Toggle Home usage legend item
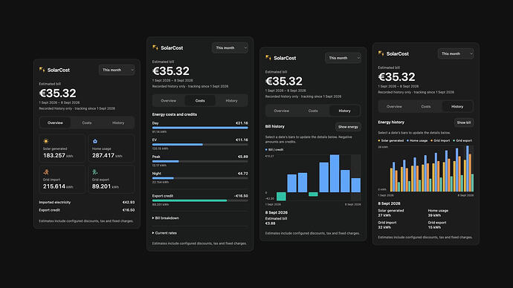The height and width of the screenshot is (288, 513). tap(417, 140)
